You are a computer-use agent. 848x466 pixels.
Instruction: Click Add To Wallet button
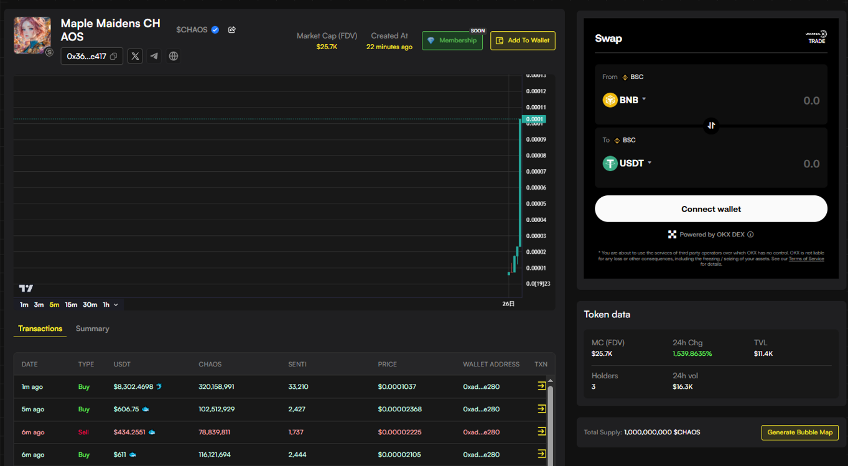click(523, 40)
